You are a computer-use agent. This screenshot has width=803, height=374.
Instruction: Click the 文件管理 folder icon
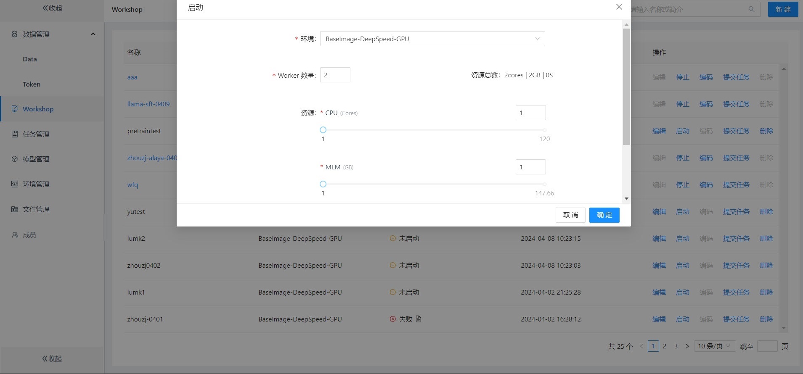[x=15, y=209]
